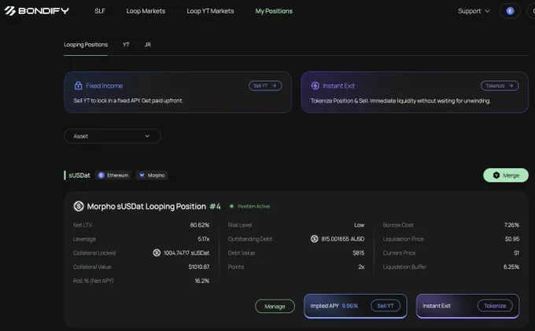Expand the Asset filter dropdown
Image resolution: width=535 pixels, height=331 pixels.
(x=113, y=136)
